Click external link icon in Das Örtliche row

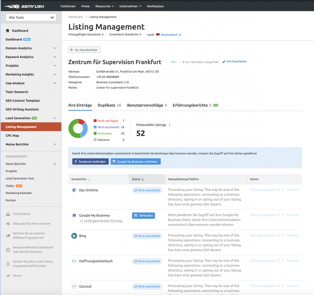click(x=278, y=190)
